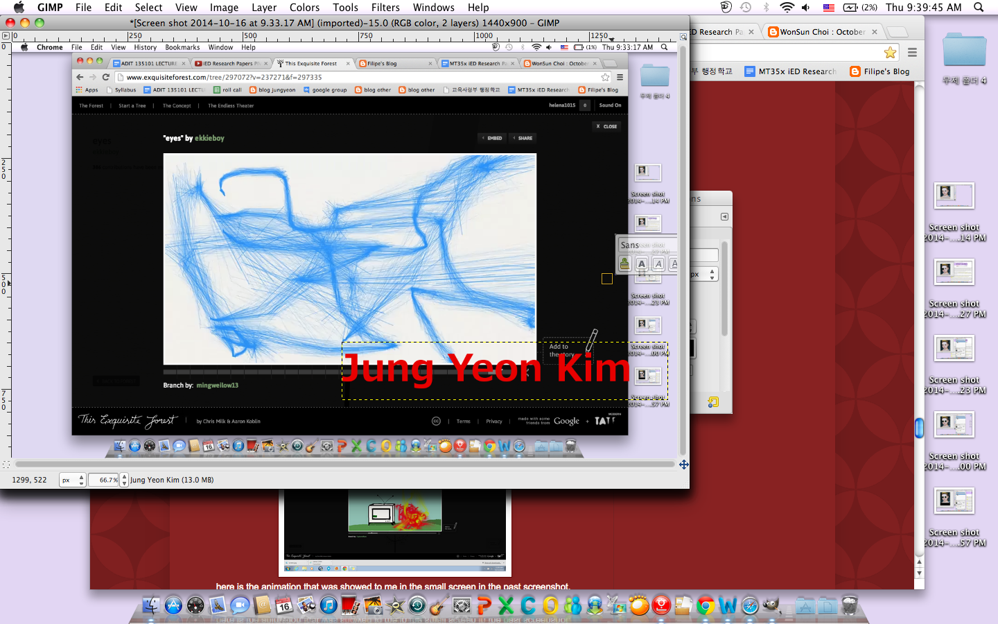The image size is (998, 624).
Task: Open the MT35x iED Research bookmark
Action: pyautogui.click(x=790, y=71)
